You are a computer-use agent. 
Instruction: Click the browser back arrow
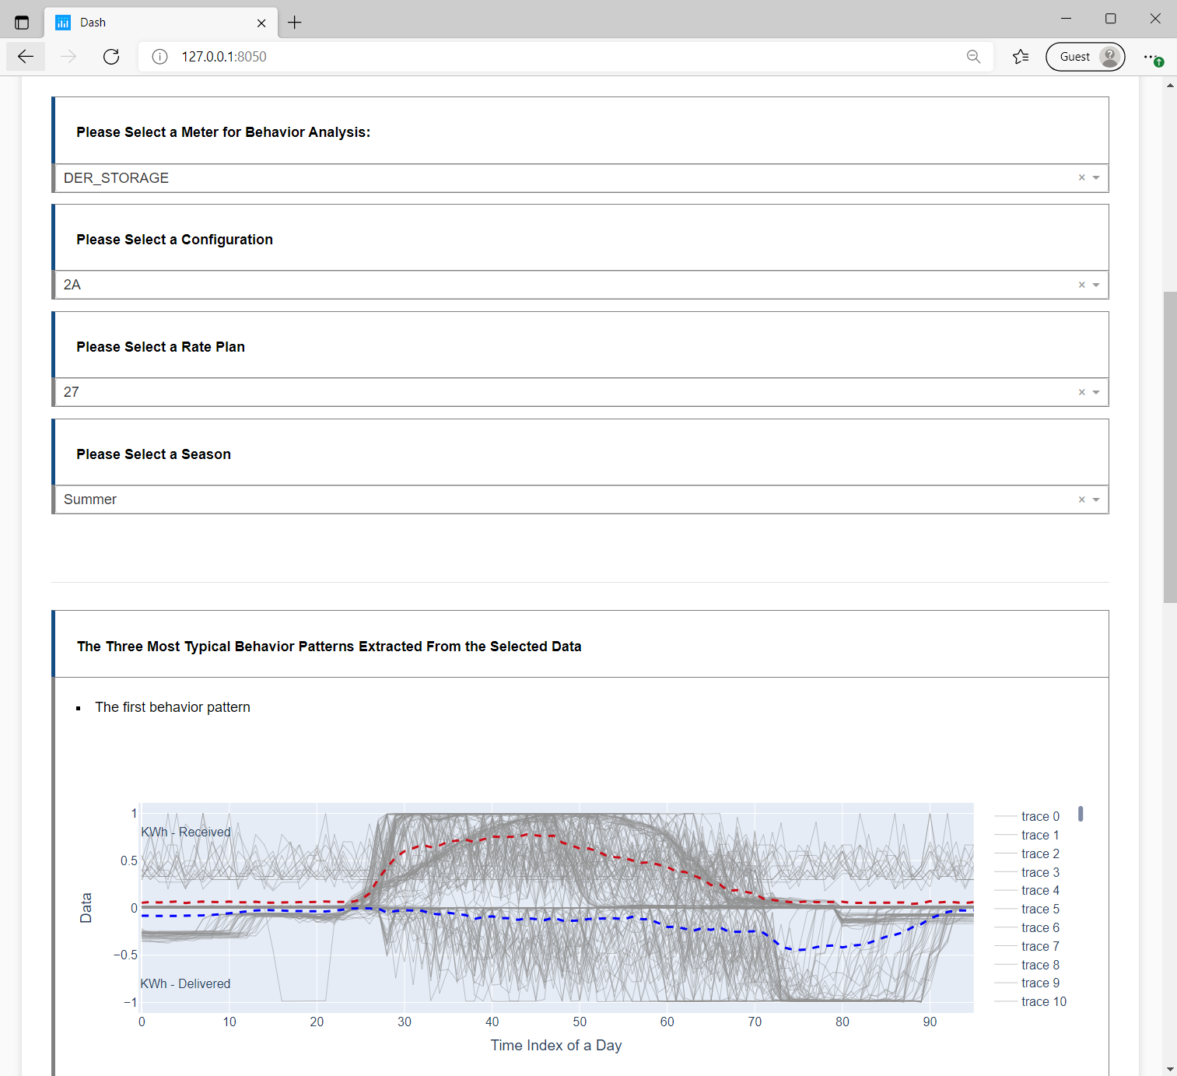pos(26,57)
